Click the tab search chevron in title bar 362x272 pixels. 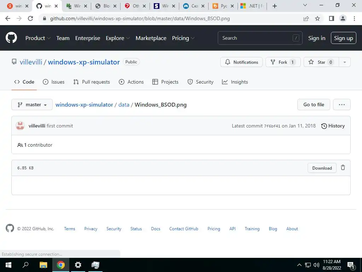pos(305,5)
